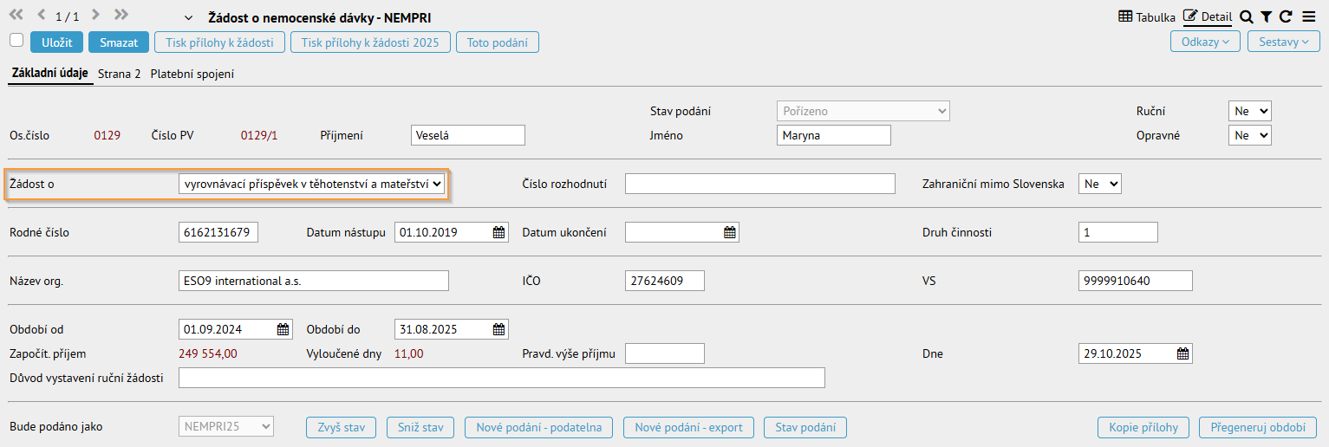Open the Platební spojení tab

coord(192,74)
